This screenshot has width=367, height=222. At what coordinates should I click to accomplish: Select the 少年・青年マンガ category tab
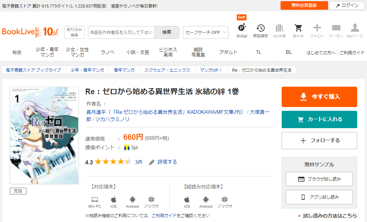click(x=47, y=52)
